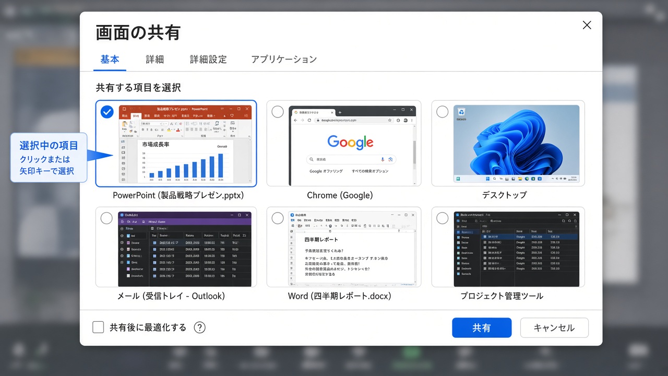
Task: Choose the デスクトップ radio circle
Action: 442,112
